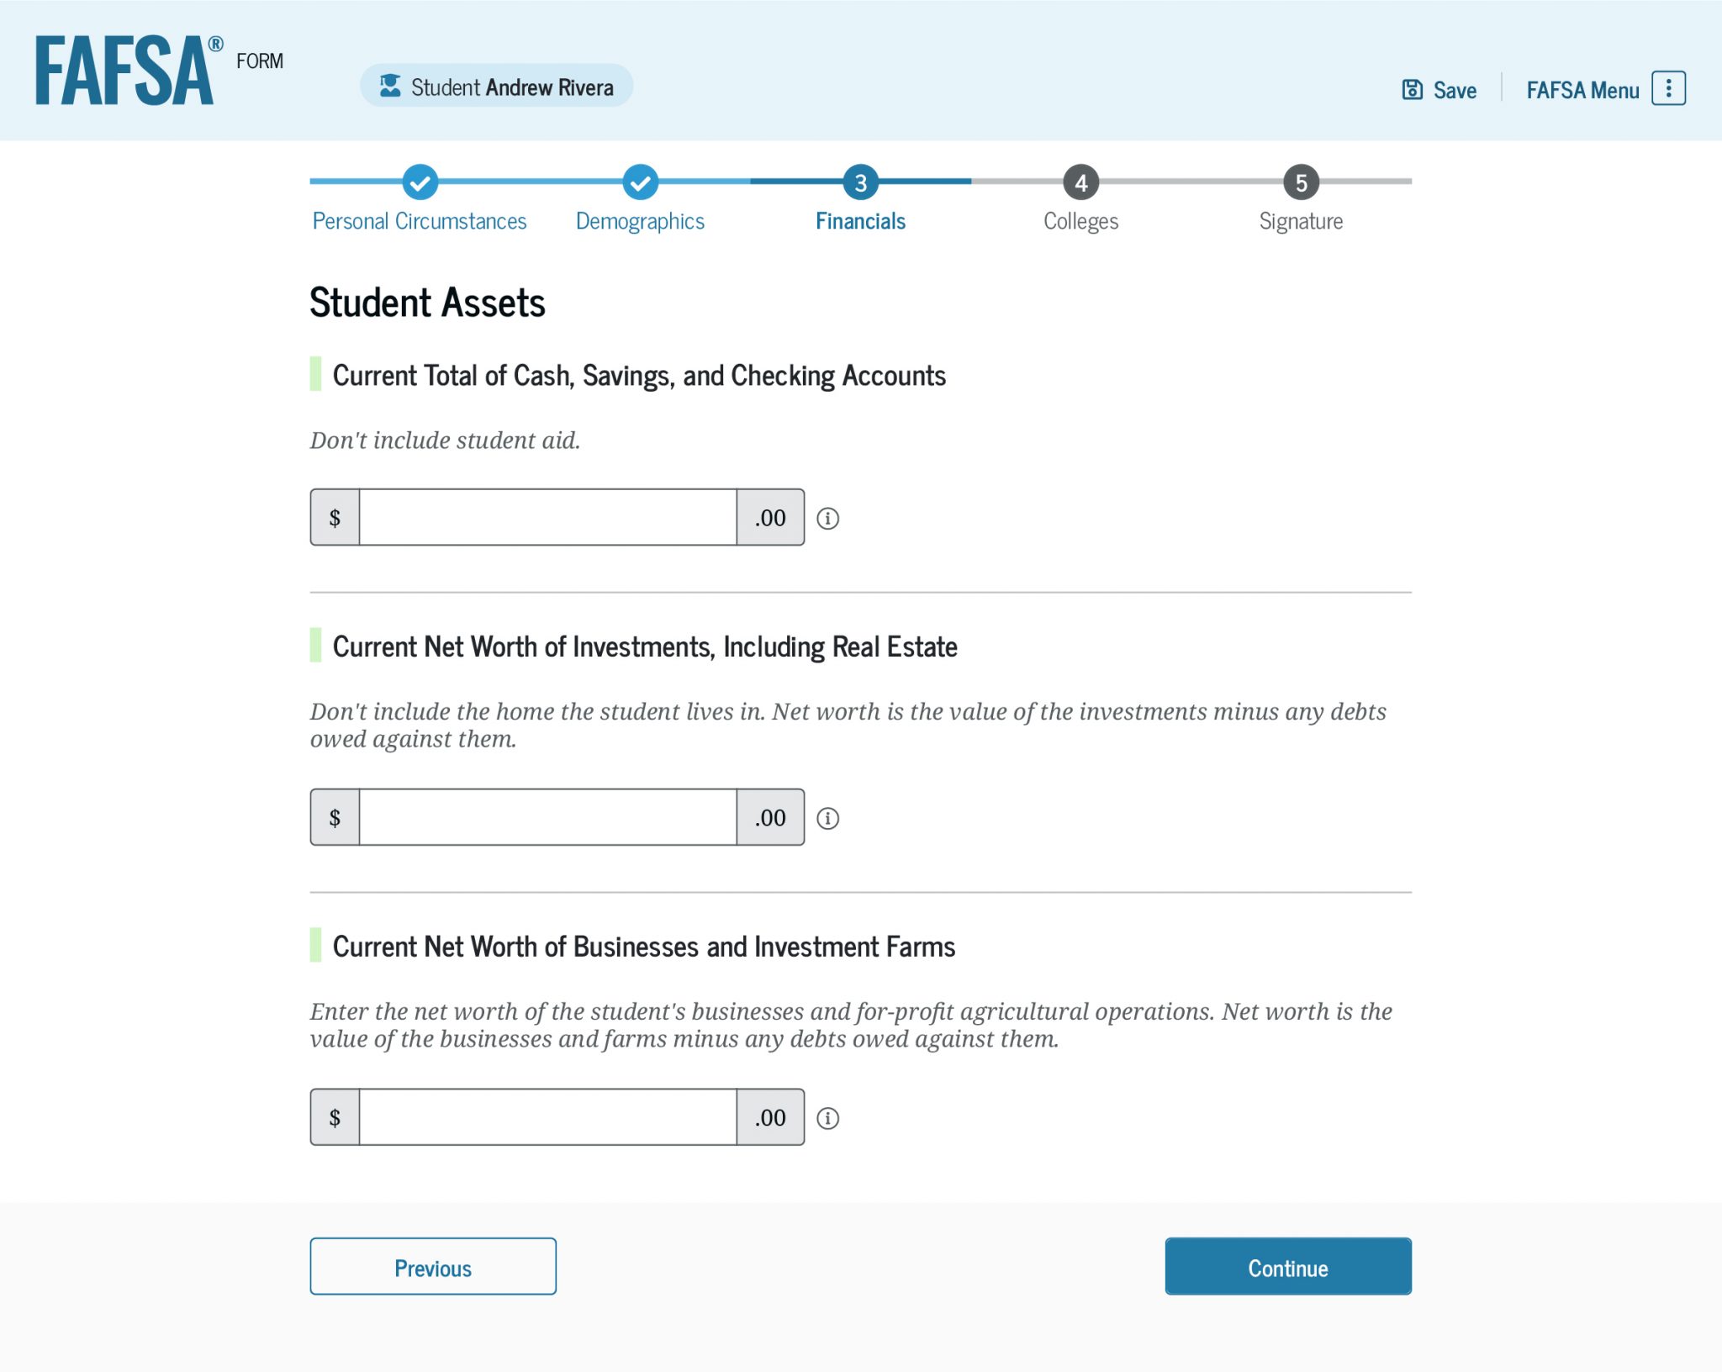Click the Financials step number icon

pyautogui.click(x=859, y=182)
